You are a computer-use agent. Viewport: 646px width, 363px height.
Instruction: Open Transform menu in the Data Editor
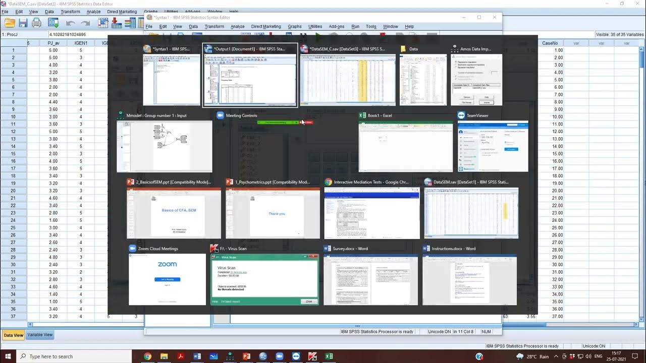click(70, 12)
